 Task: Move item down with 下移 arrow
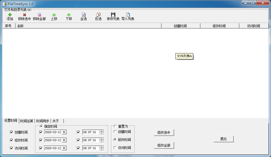click(69, 15)
